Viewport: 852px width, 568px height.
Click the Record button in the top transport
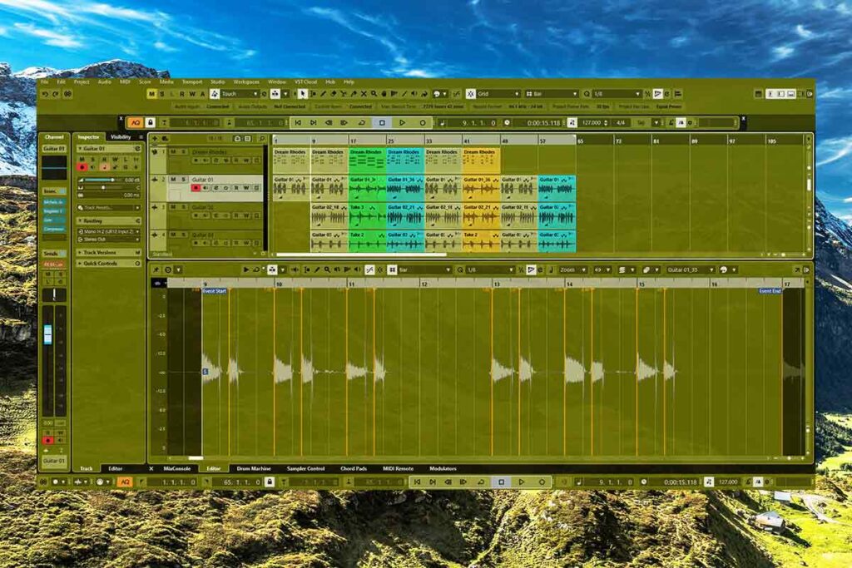pos(422,122)
